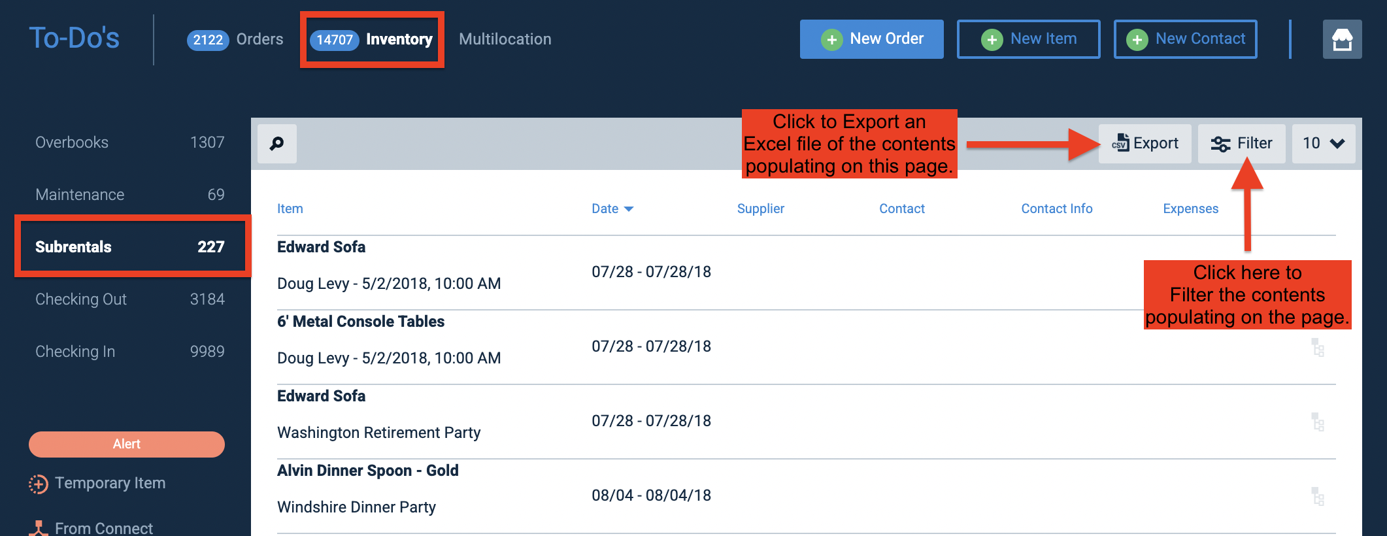Sort by Contact column header
The image size is (1387, 536).
click(x=901, y=209)
